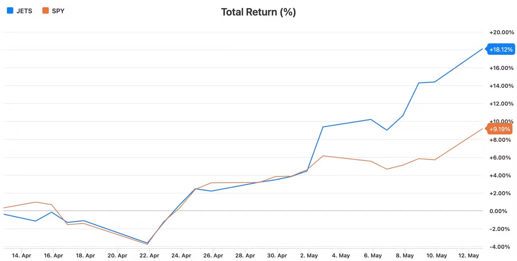This screenshot has width=517, height=261.
Task: Click the 22. Apr date axis label
Action: pyautogui.click(x=149, y=255)
